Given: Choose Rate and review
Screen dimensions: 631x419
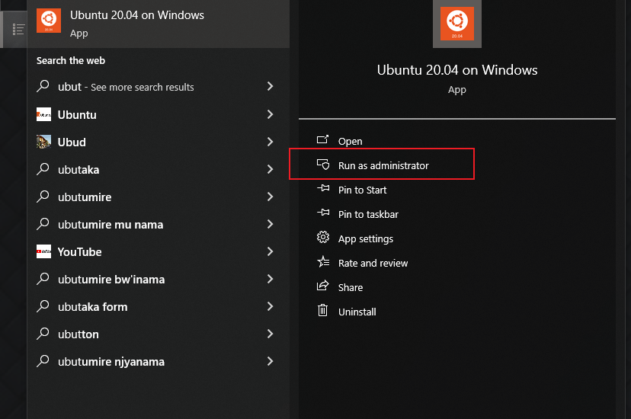Looking at the screenshot, I should point(373,263).
